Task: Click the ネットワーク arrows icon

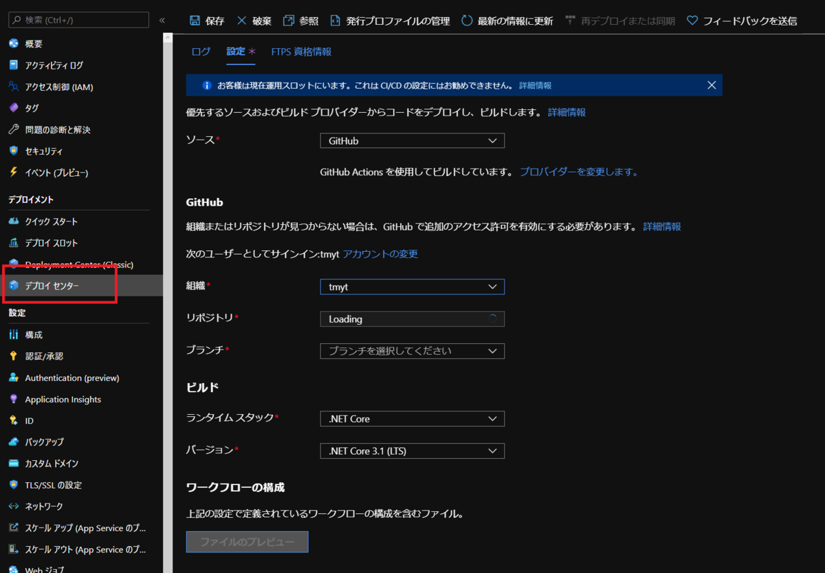Action: tap(13, 506)
